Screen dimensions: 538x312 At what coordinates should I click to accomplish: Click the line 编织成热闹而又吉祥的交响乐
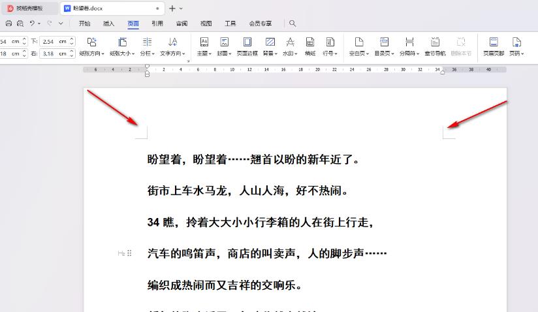225,285
